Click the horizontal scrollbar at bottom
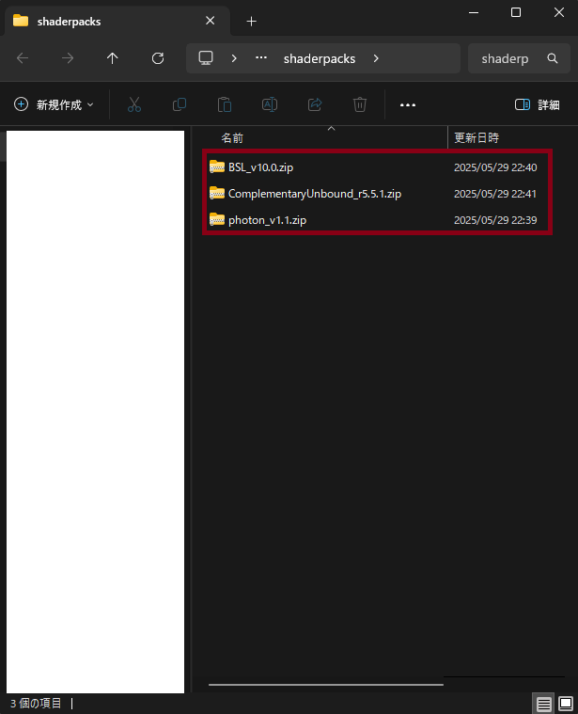Viewport: 578px width, 714px height. (324, 685)
